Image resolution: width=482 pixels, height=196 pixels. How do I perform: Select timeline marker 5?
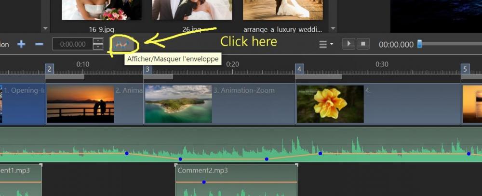tap(465, 69)
